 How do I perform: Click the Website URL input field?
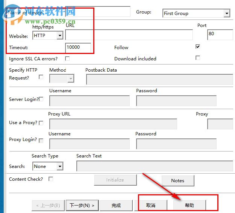pyautogui.click(x=129, y=34)
